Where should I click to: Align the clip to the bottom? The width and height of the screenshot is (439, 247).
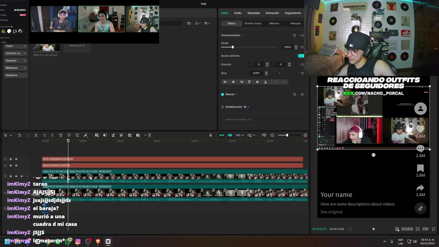265,82
